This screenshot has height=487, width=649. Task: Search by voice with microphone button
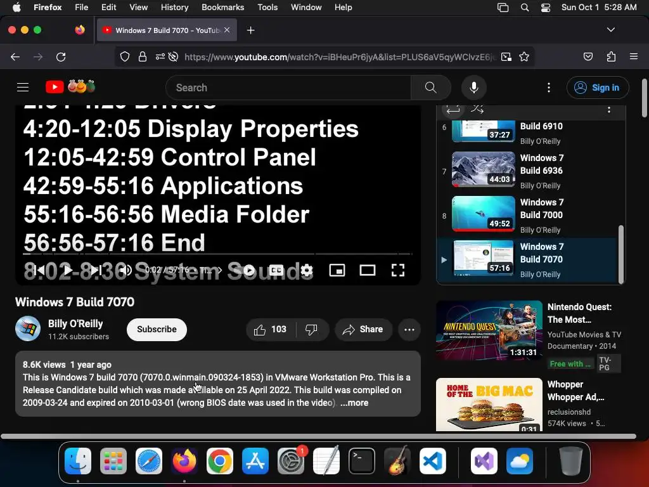(474, 88)
